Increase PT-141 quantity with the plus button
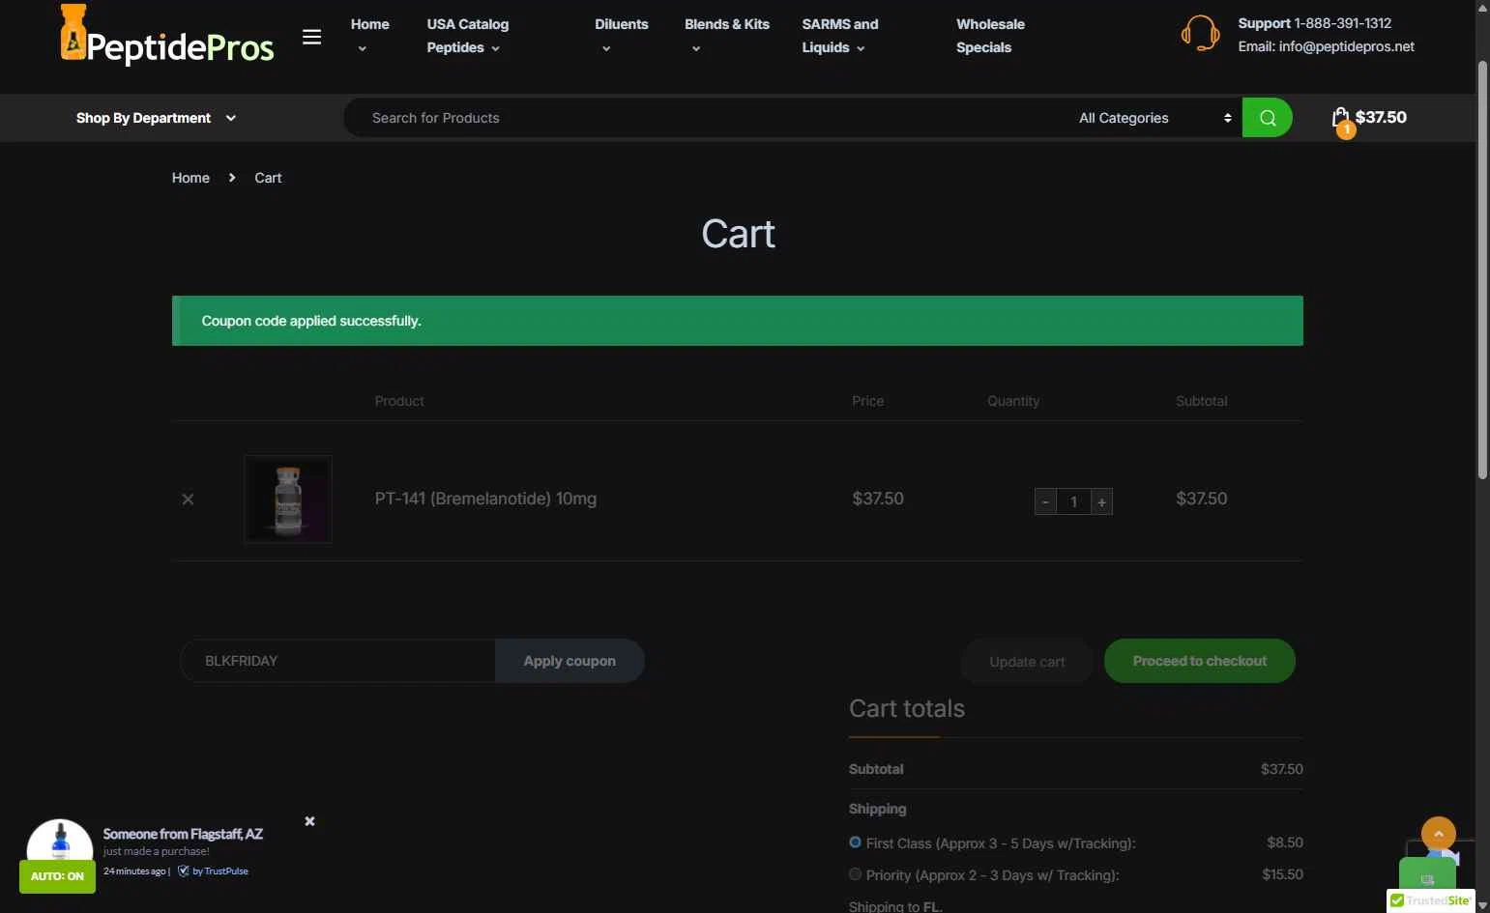The width and height of the screenshot is (1490, 913). click(1101, 502)
